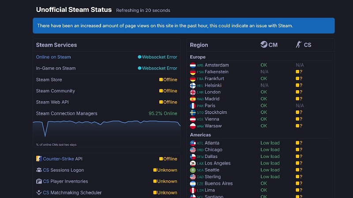Click the Frankfurt region row name
The image size is (353, 198).
[x=214, y=79]
